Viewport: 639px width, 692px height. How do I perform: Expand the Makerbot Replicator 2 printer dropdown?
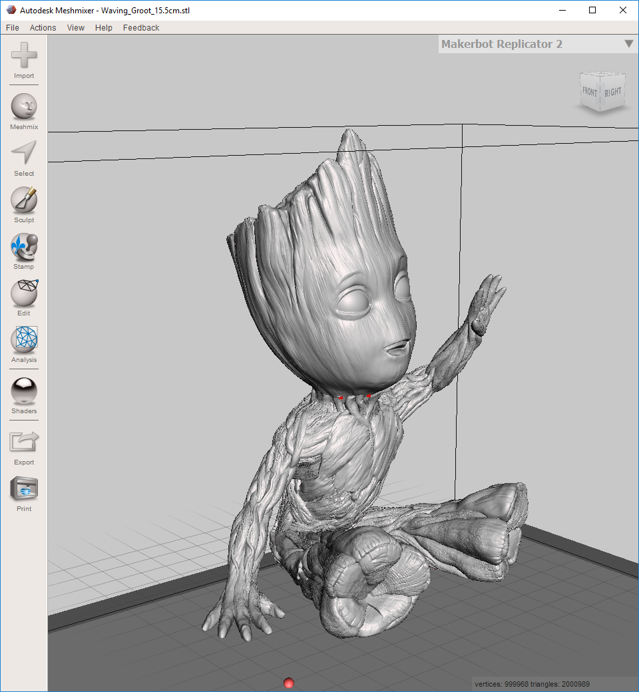tap(538, 44)
